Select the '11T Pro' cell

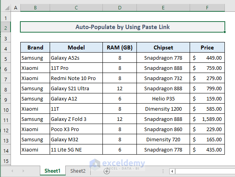pyautogui.click(x=76, y=68)
